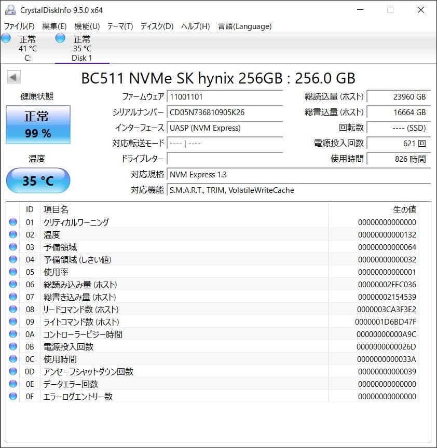The height and width of the screenshot is (448, 437).
Task: Click the status dot for 予備領域 row
Action: coord(12,247)
